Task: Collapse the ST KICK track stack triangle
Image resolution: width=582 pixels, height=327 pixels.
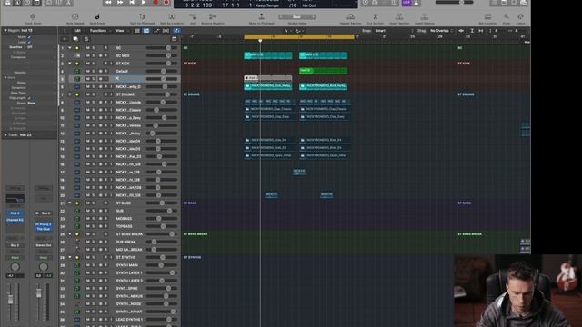Action: point(70,64)
